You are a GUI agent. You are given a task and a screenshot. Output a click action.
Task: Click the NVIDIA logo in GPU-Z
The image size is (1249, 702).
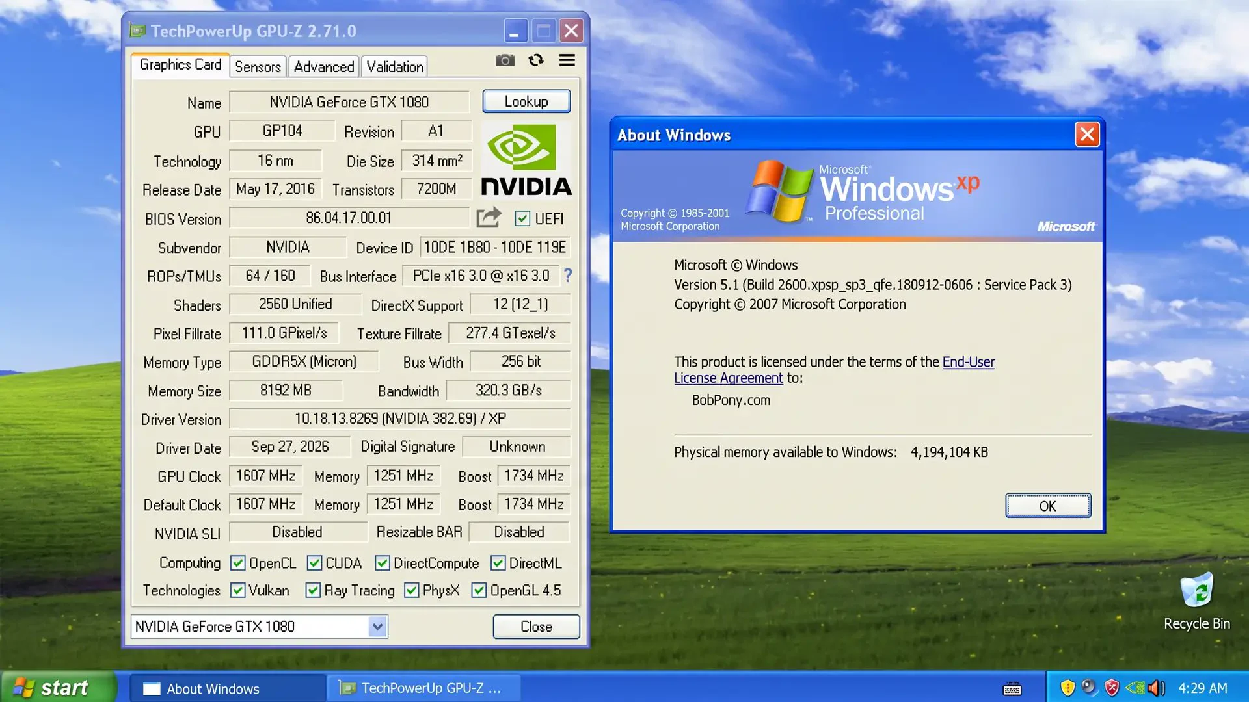click(526, 160)
